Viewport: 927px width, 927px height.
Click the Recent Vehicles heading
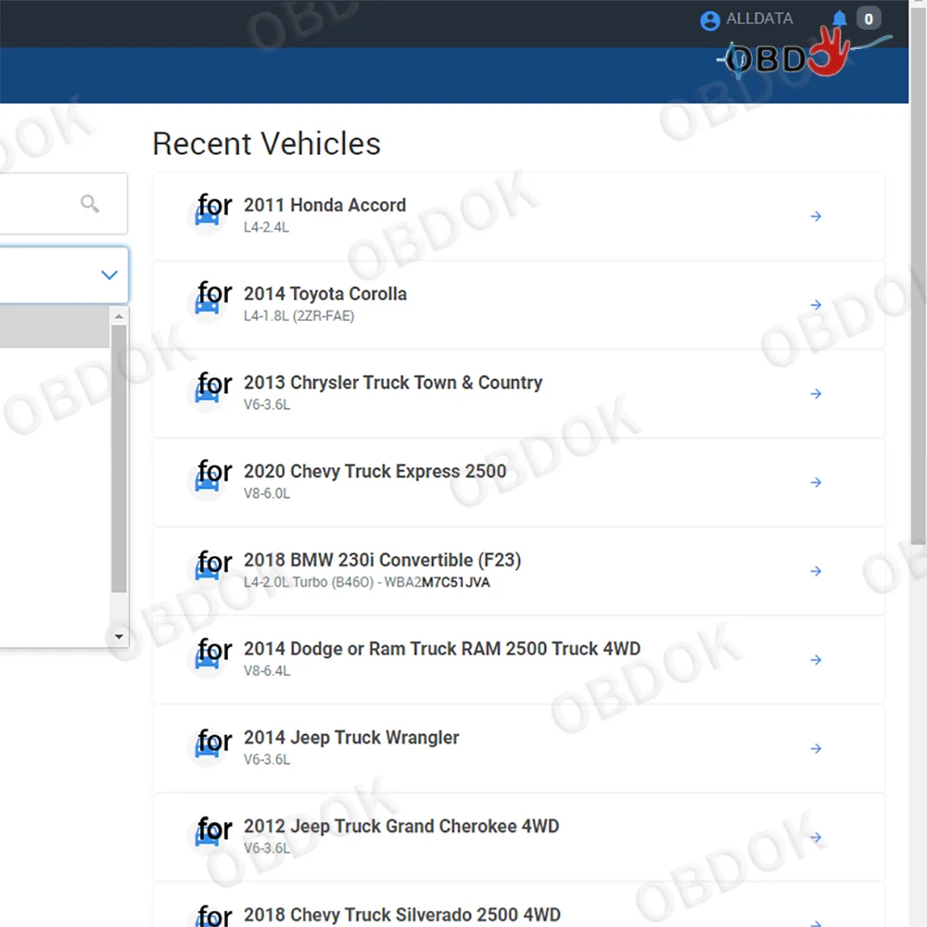tap(266, 144)
